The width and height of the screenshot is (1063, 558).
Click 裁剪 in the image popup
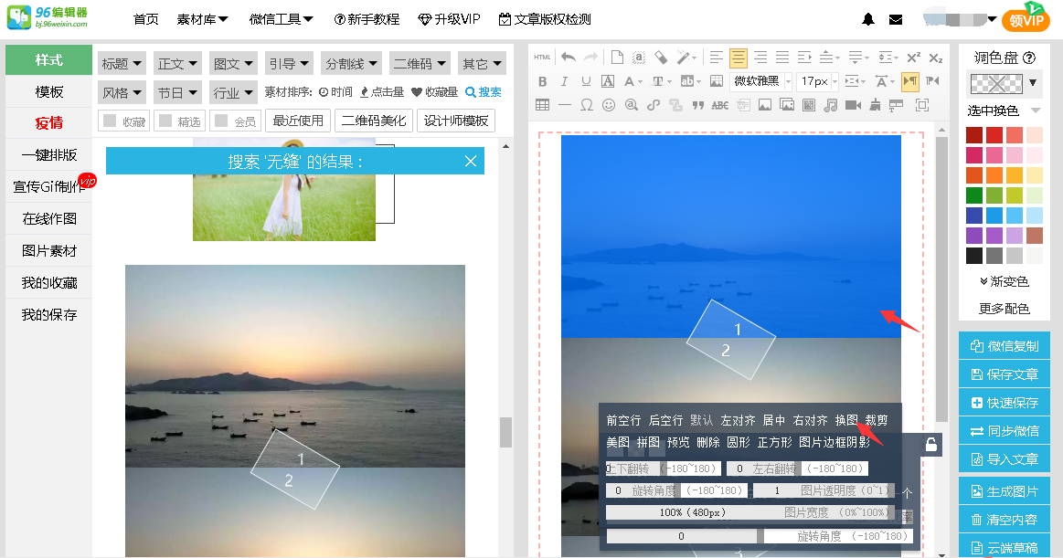tap(876, 420)
